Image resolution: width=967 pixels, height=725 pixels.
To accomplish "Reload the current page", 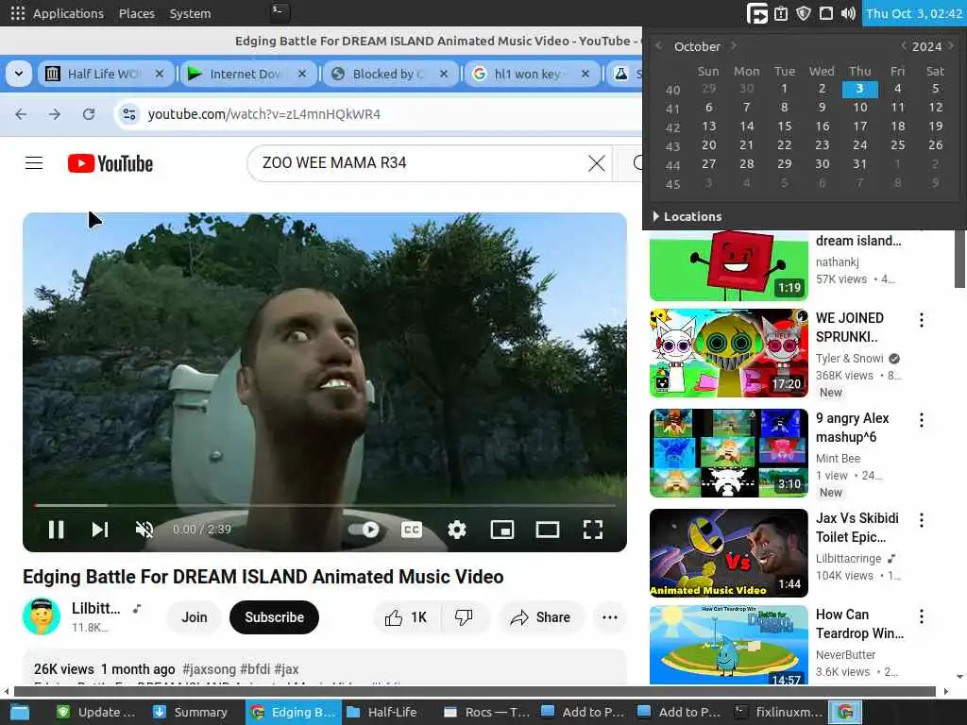I will tap(89, 114).
